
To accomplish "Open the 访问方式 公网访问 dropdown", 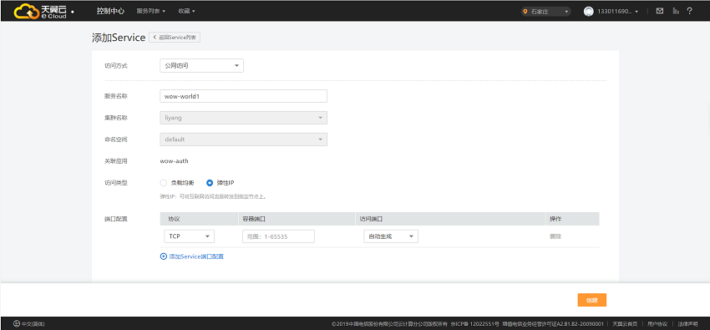I will [201, 66].
